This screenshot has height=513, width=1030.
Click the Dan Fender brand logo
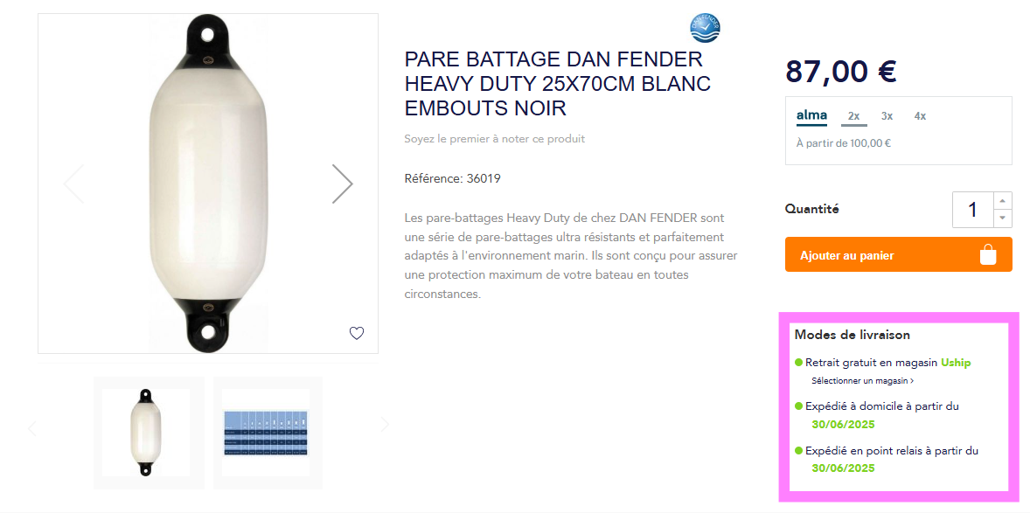click(x=705, y=28)
